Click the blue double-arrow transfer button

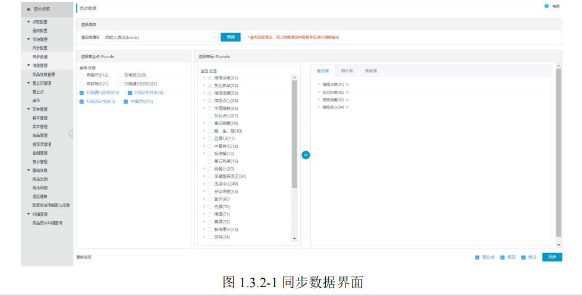point(306,155)
